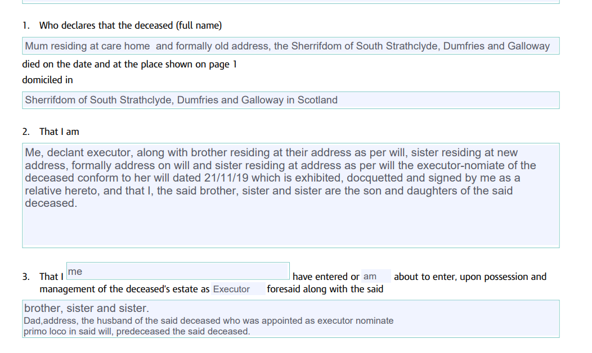
Task: Click the line 'primo loco in said will'
Action: 137,331
